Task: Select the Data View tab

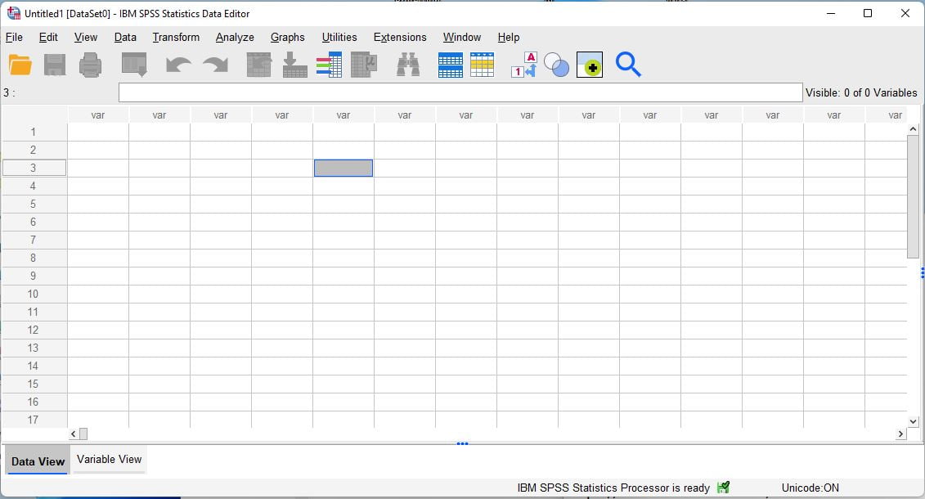Action: point(38,461)
